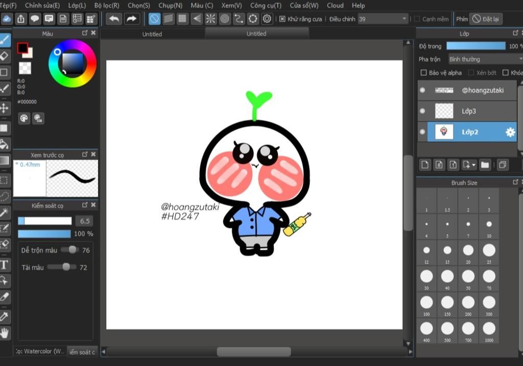
Task: Click the Đặt lại reset button
Action: pyautogui.click(x=486, y=19)
